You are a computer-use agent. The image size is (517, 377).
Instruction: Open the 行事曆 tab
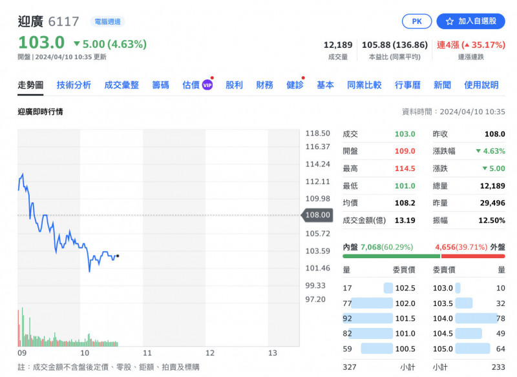[x=408, y=85]
